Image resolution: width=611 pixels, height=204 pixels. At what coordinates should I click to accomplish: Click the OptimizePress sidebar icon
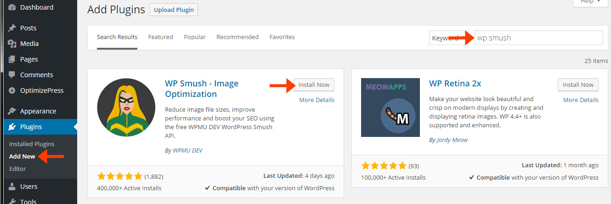tap(12, 91)
